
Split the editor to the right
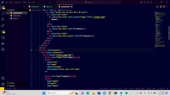(x=164, y=7)
